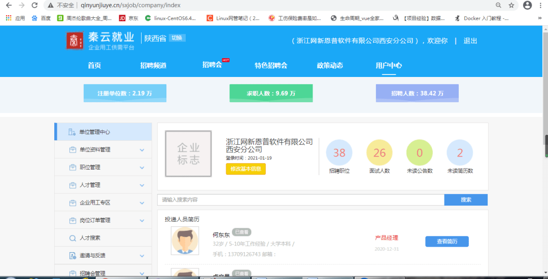Open 单位管理中心 sidebar item
This screenshot has height=279, width=548.
click(104, 132)
